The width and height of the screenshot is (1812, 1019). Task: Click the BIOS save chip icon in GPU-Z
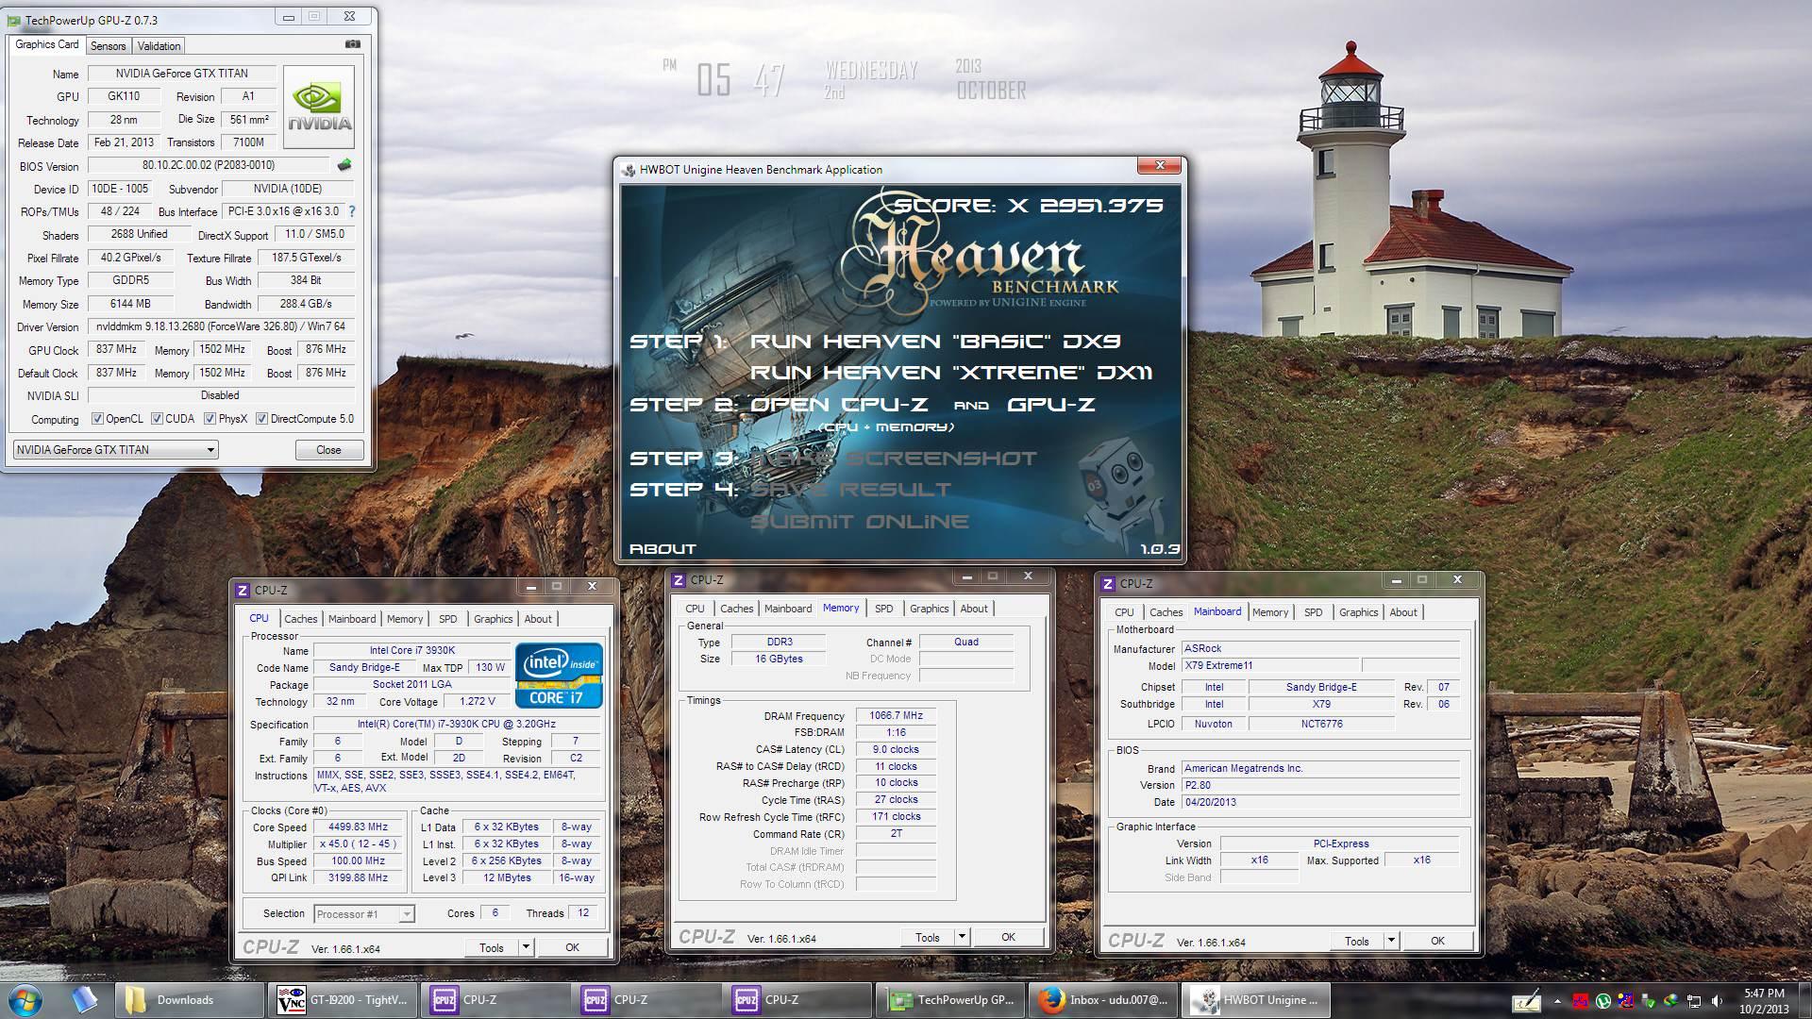tap(344, 165)
